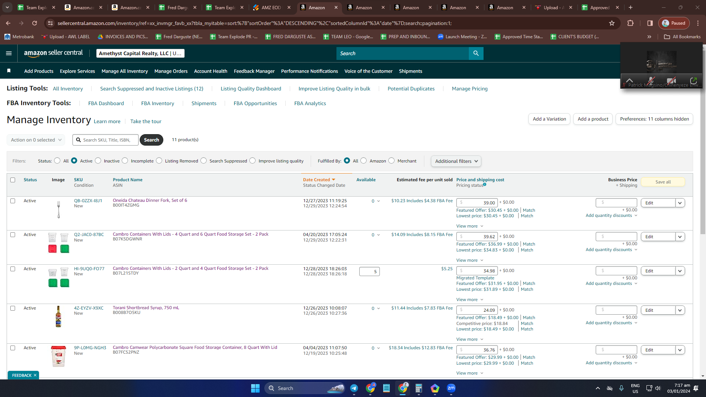
Task: Open Zoom from the taskbar
Action: tap(451, 388)
